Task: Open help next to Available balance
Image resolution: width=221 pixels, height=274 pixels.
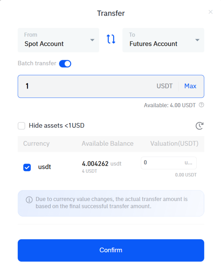Action: (201, 105)
